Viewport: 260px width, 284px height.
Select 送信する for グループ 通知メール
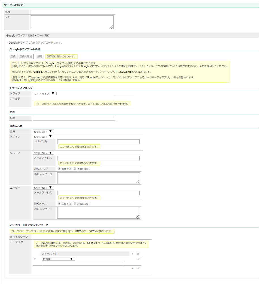[59, 169]
